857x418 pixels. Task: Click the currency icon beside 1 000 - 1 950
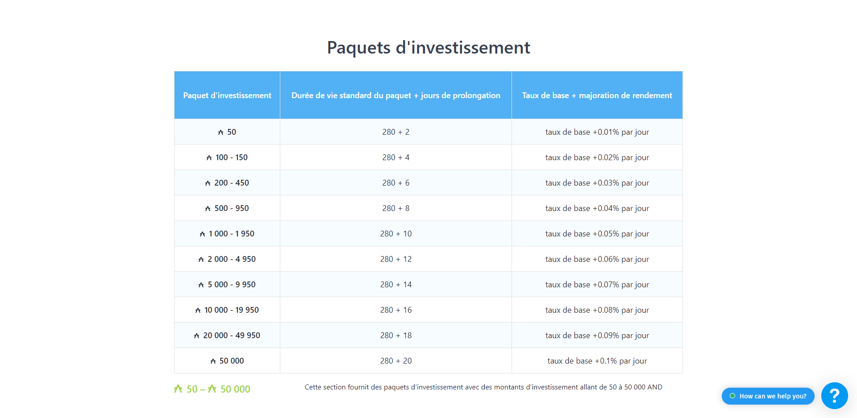coord(202,234)
